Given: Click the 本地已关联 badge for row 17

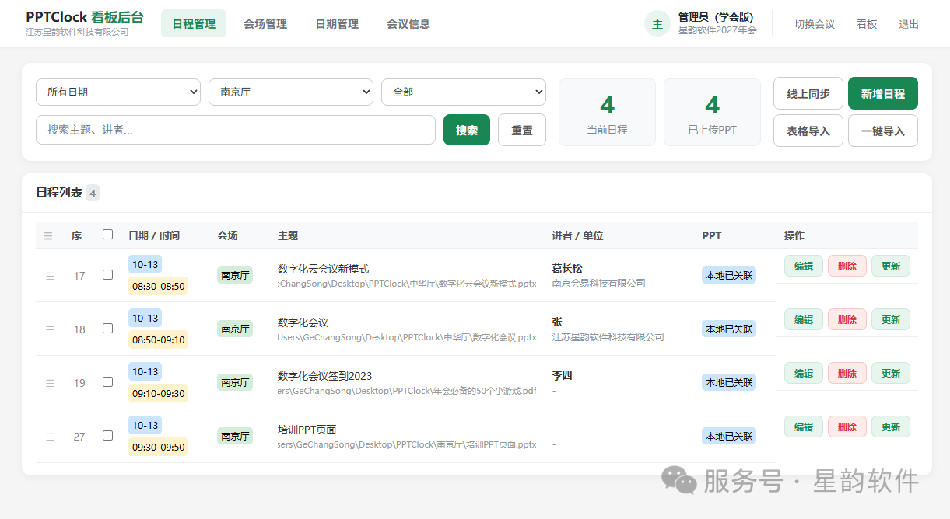Looking at the screenshot, I should pyautogui.click(x=729, y=275).
